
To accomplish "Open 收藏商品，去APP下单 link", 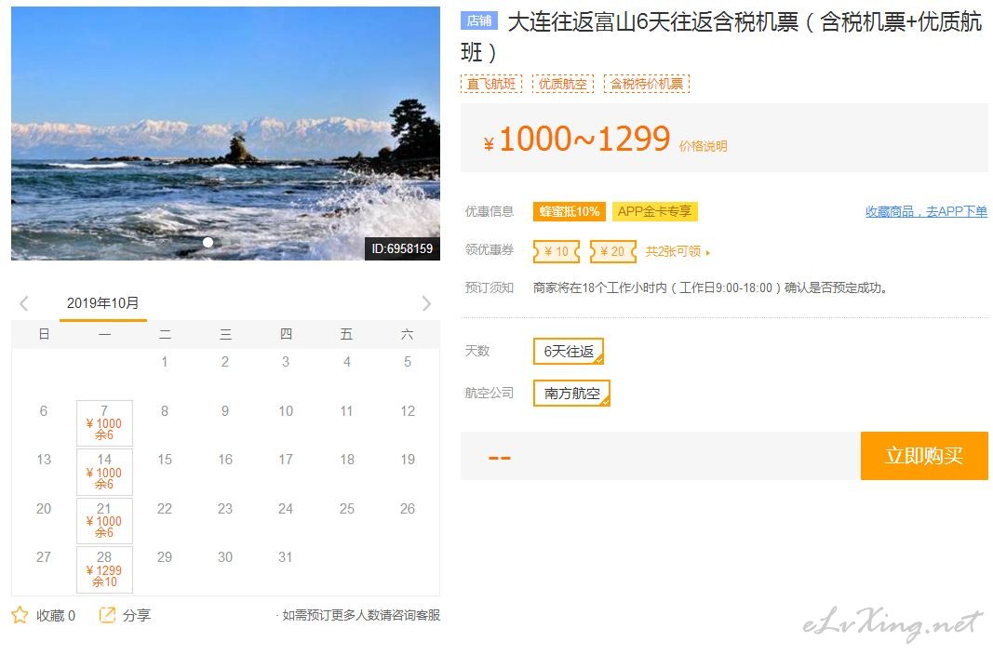I will click(x=926, y=211).
